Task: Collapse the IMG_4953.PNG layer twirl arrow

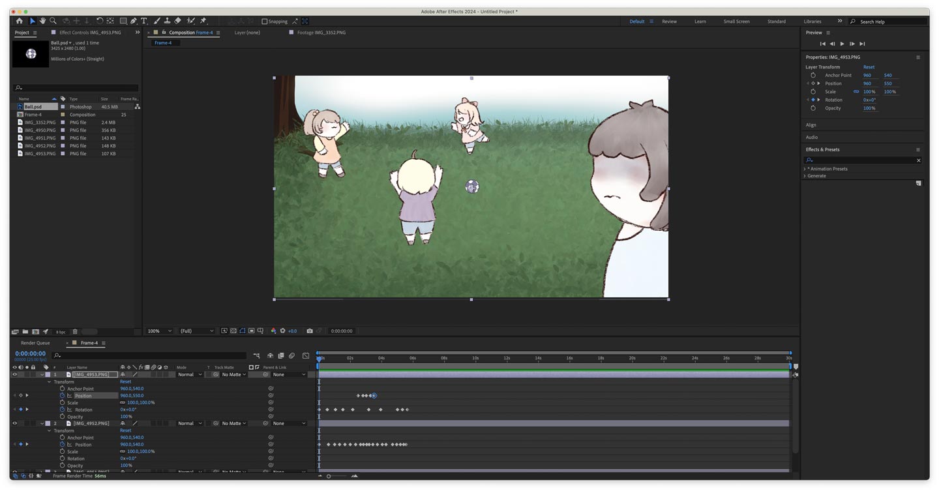Action: coord(42,375)
